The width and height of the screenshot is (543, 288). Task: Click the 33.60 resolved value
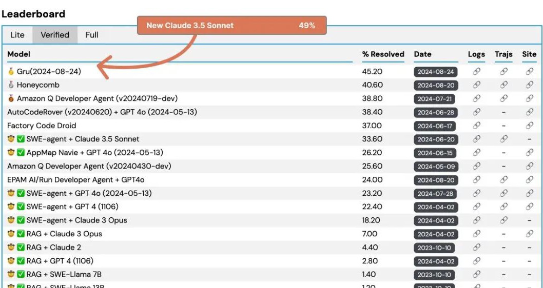click(372, 139)
